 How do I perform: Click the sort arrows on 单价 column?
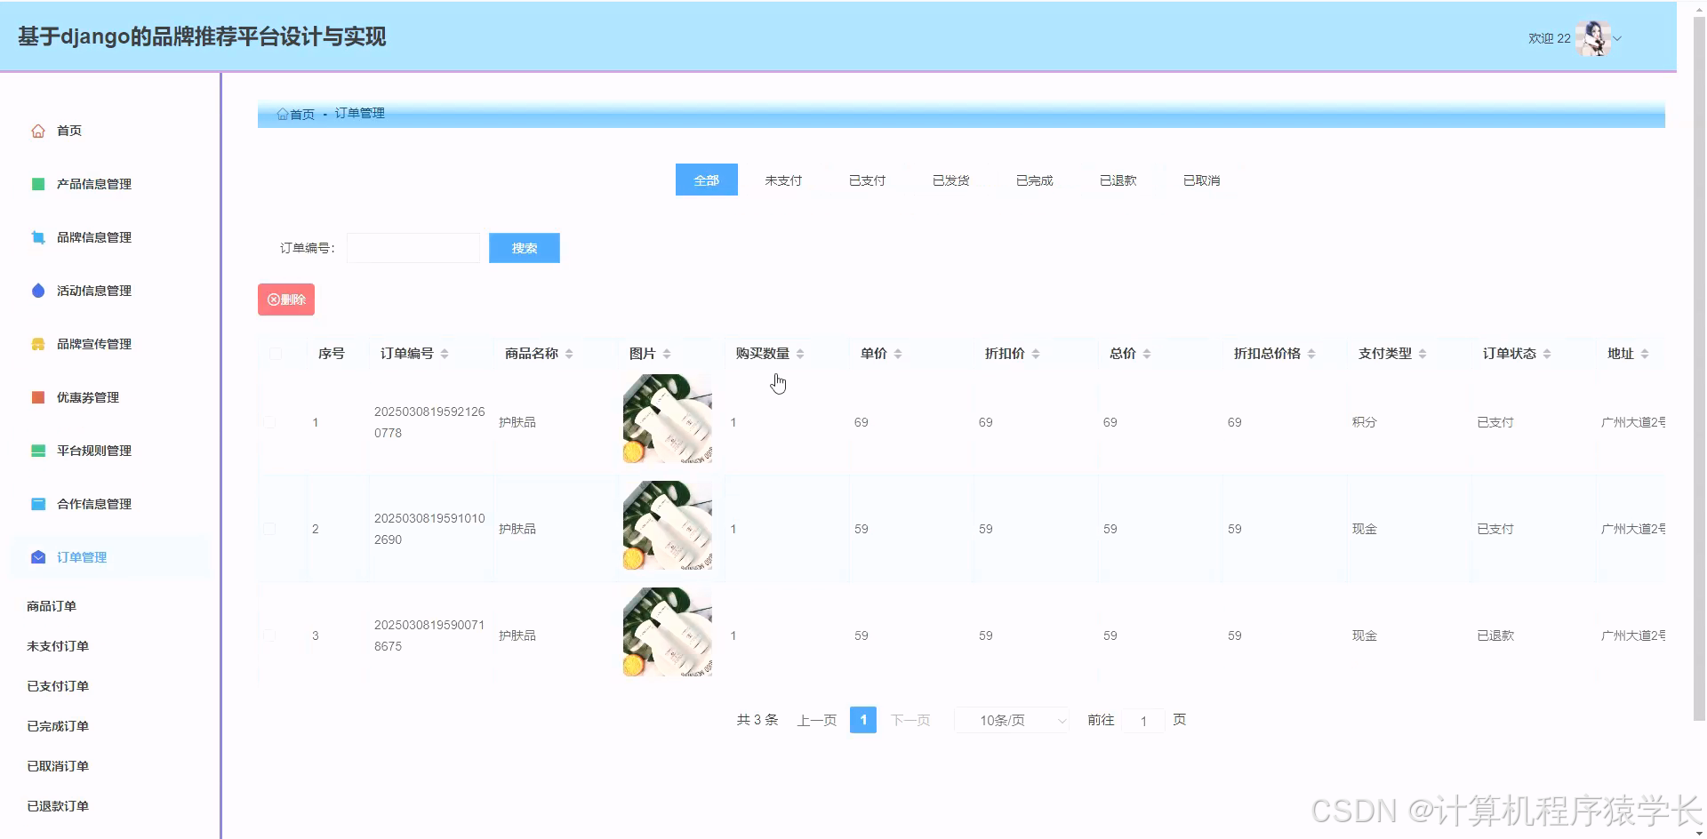pyautogui.click(x=900, y=353)
